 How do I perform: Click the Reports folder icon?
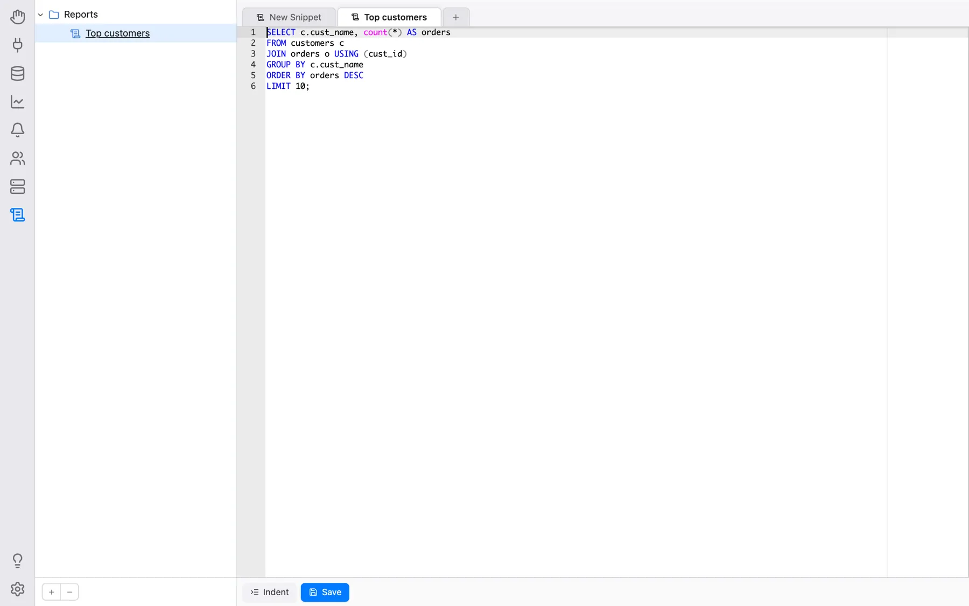click(x=54, y=15)
